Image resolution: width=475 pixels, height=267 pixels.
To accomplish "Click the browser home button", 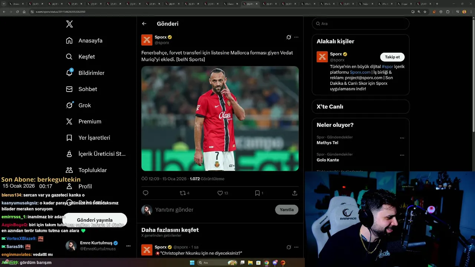I will coord(24,12).
